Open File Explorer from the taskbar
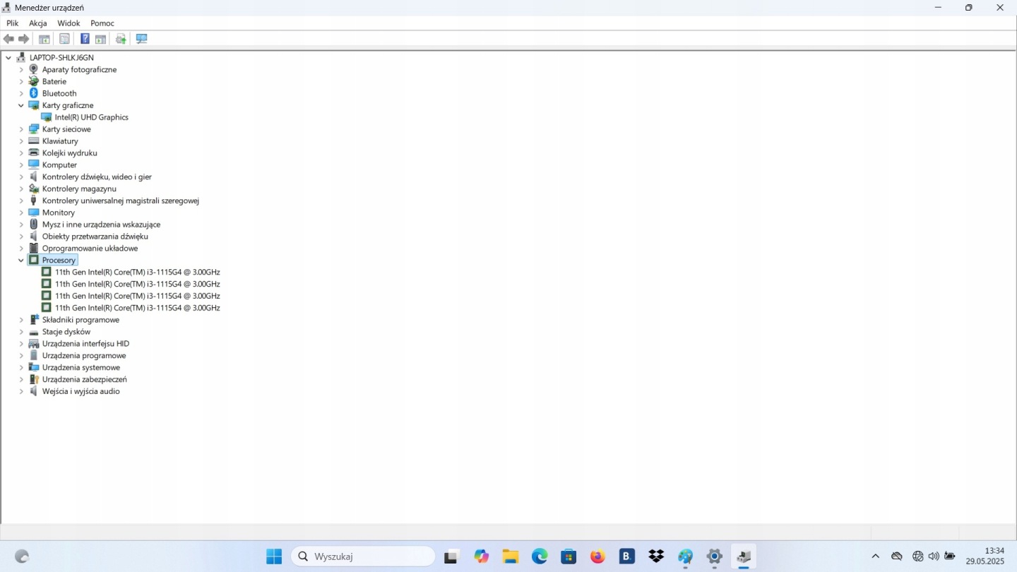1017x572 pixels. 511,556
